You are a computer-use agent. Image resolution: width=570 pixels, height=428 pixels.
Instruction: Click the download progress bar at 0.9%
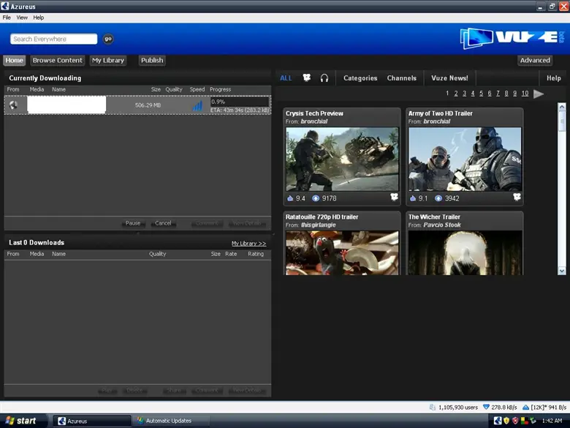click(239, 102)
